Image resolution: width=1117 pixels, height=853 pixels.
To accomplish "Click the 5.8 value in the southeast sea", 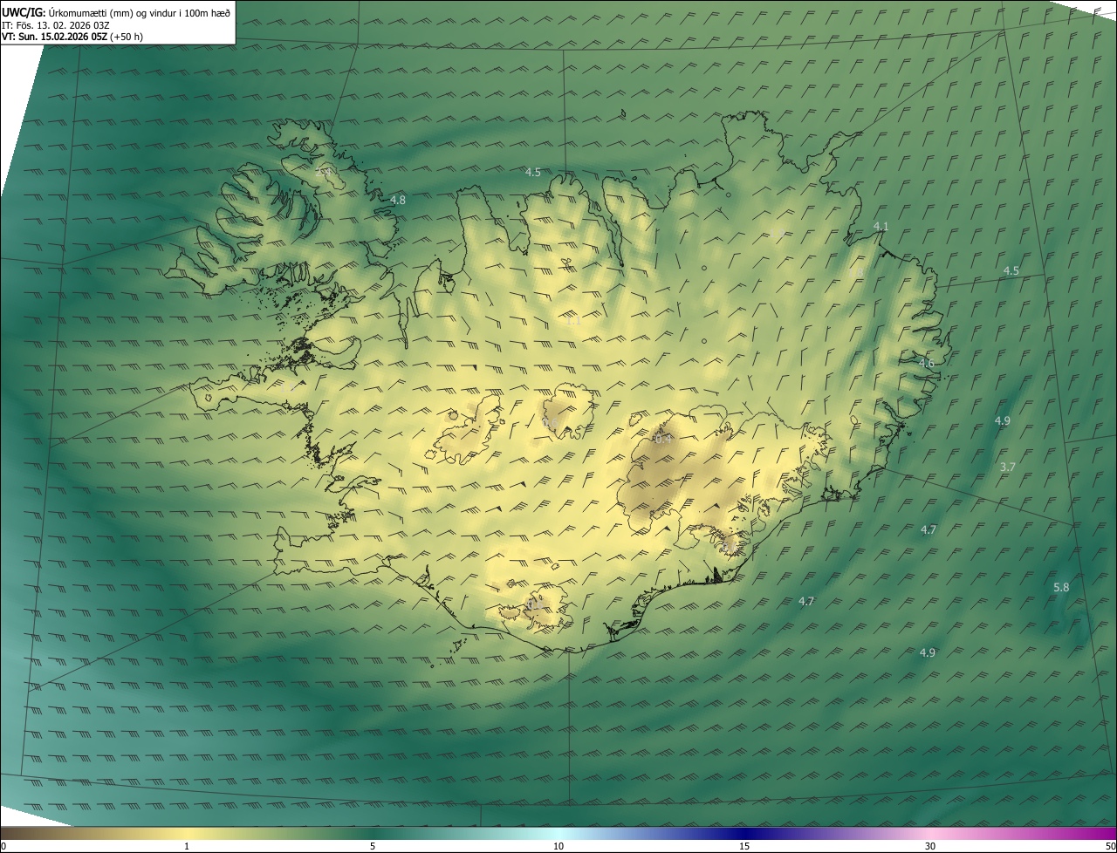I will [1061, 587].
